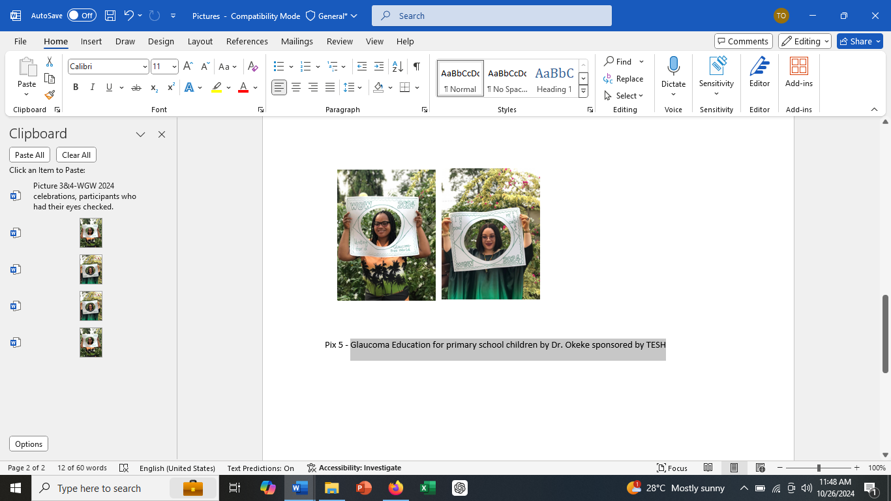Viewport: 891px width, 501px height.
Task: Switch to the Layout tab
Action: tap(200, 41)
